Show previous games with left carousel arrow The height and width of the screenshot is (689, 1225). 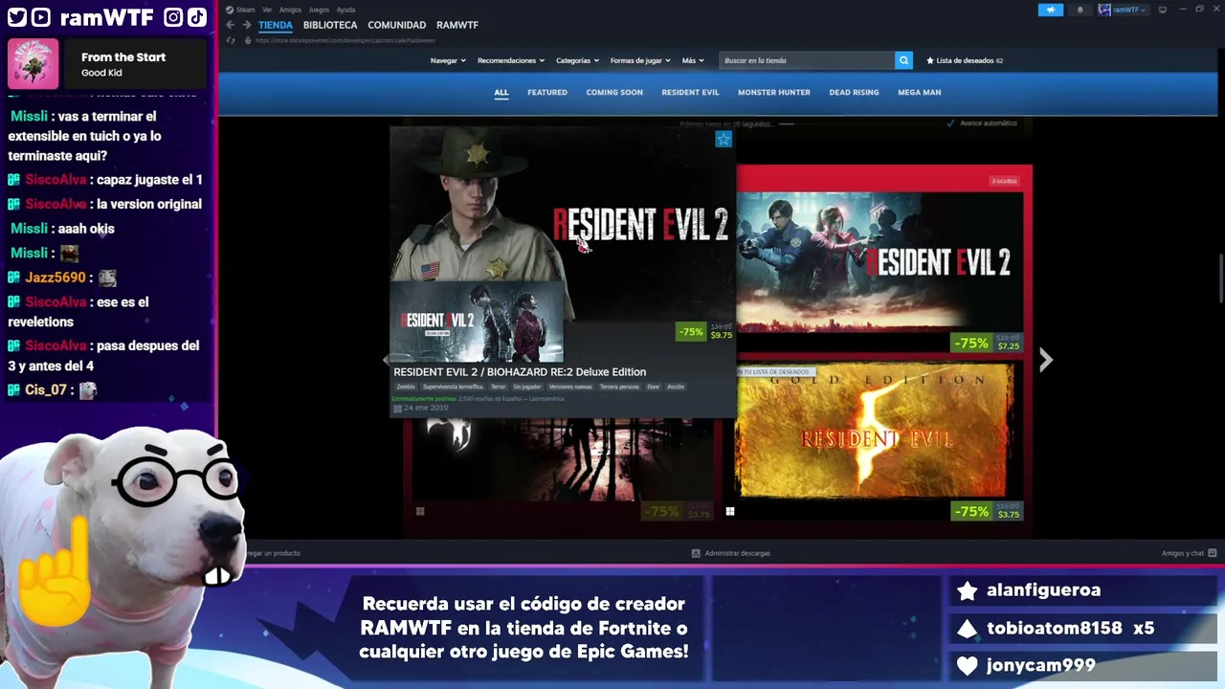click(x=387, y=360)
